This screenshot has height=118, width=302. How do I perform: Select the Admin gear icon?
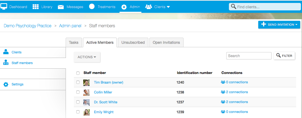[x=124, y=7]
